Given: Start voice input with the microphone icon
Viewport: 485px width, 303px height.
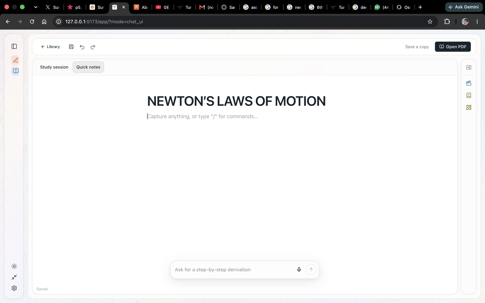Looking at the screenshot, I should coord(299,270).
